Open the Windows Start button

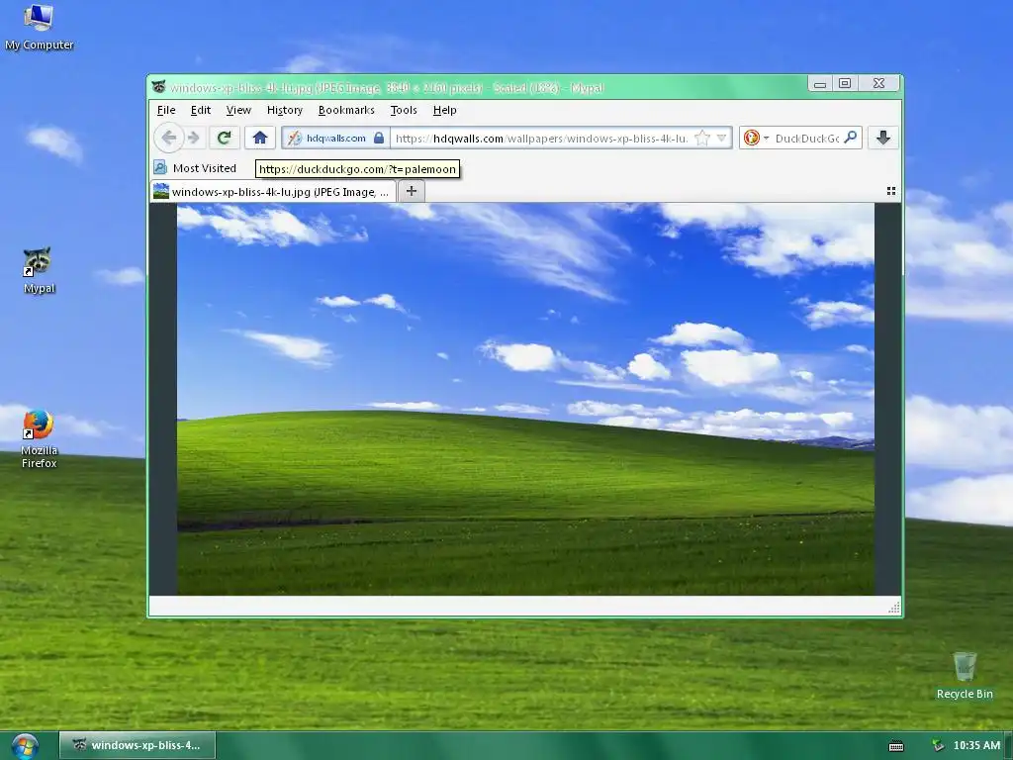tap(25, 746)
